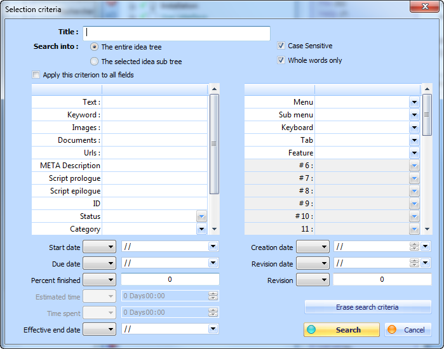Open the Status dropdown arrow
This screenshot has width=444, height=349.
[201, 216]
